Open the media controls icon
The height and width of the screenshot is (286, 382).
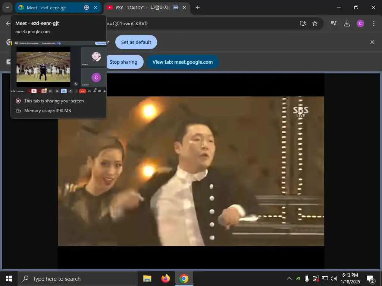[334, 23]
